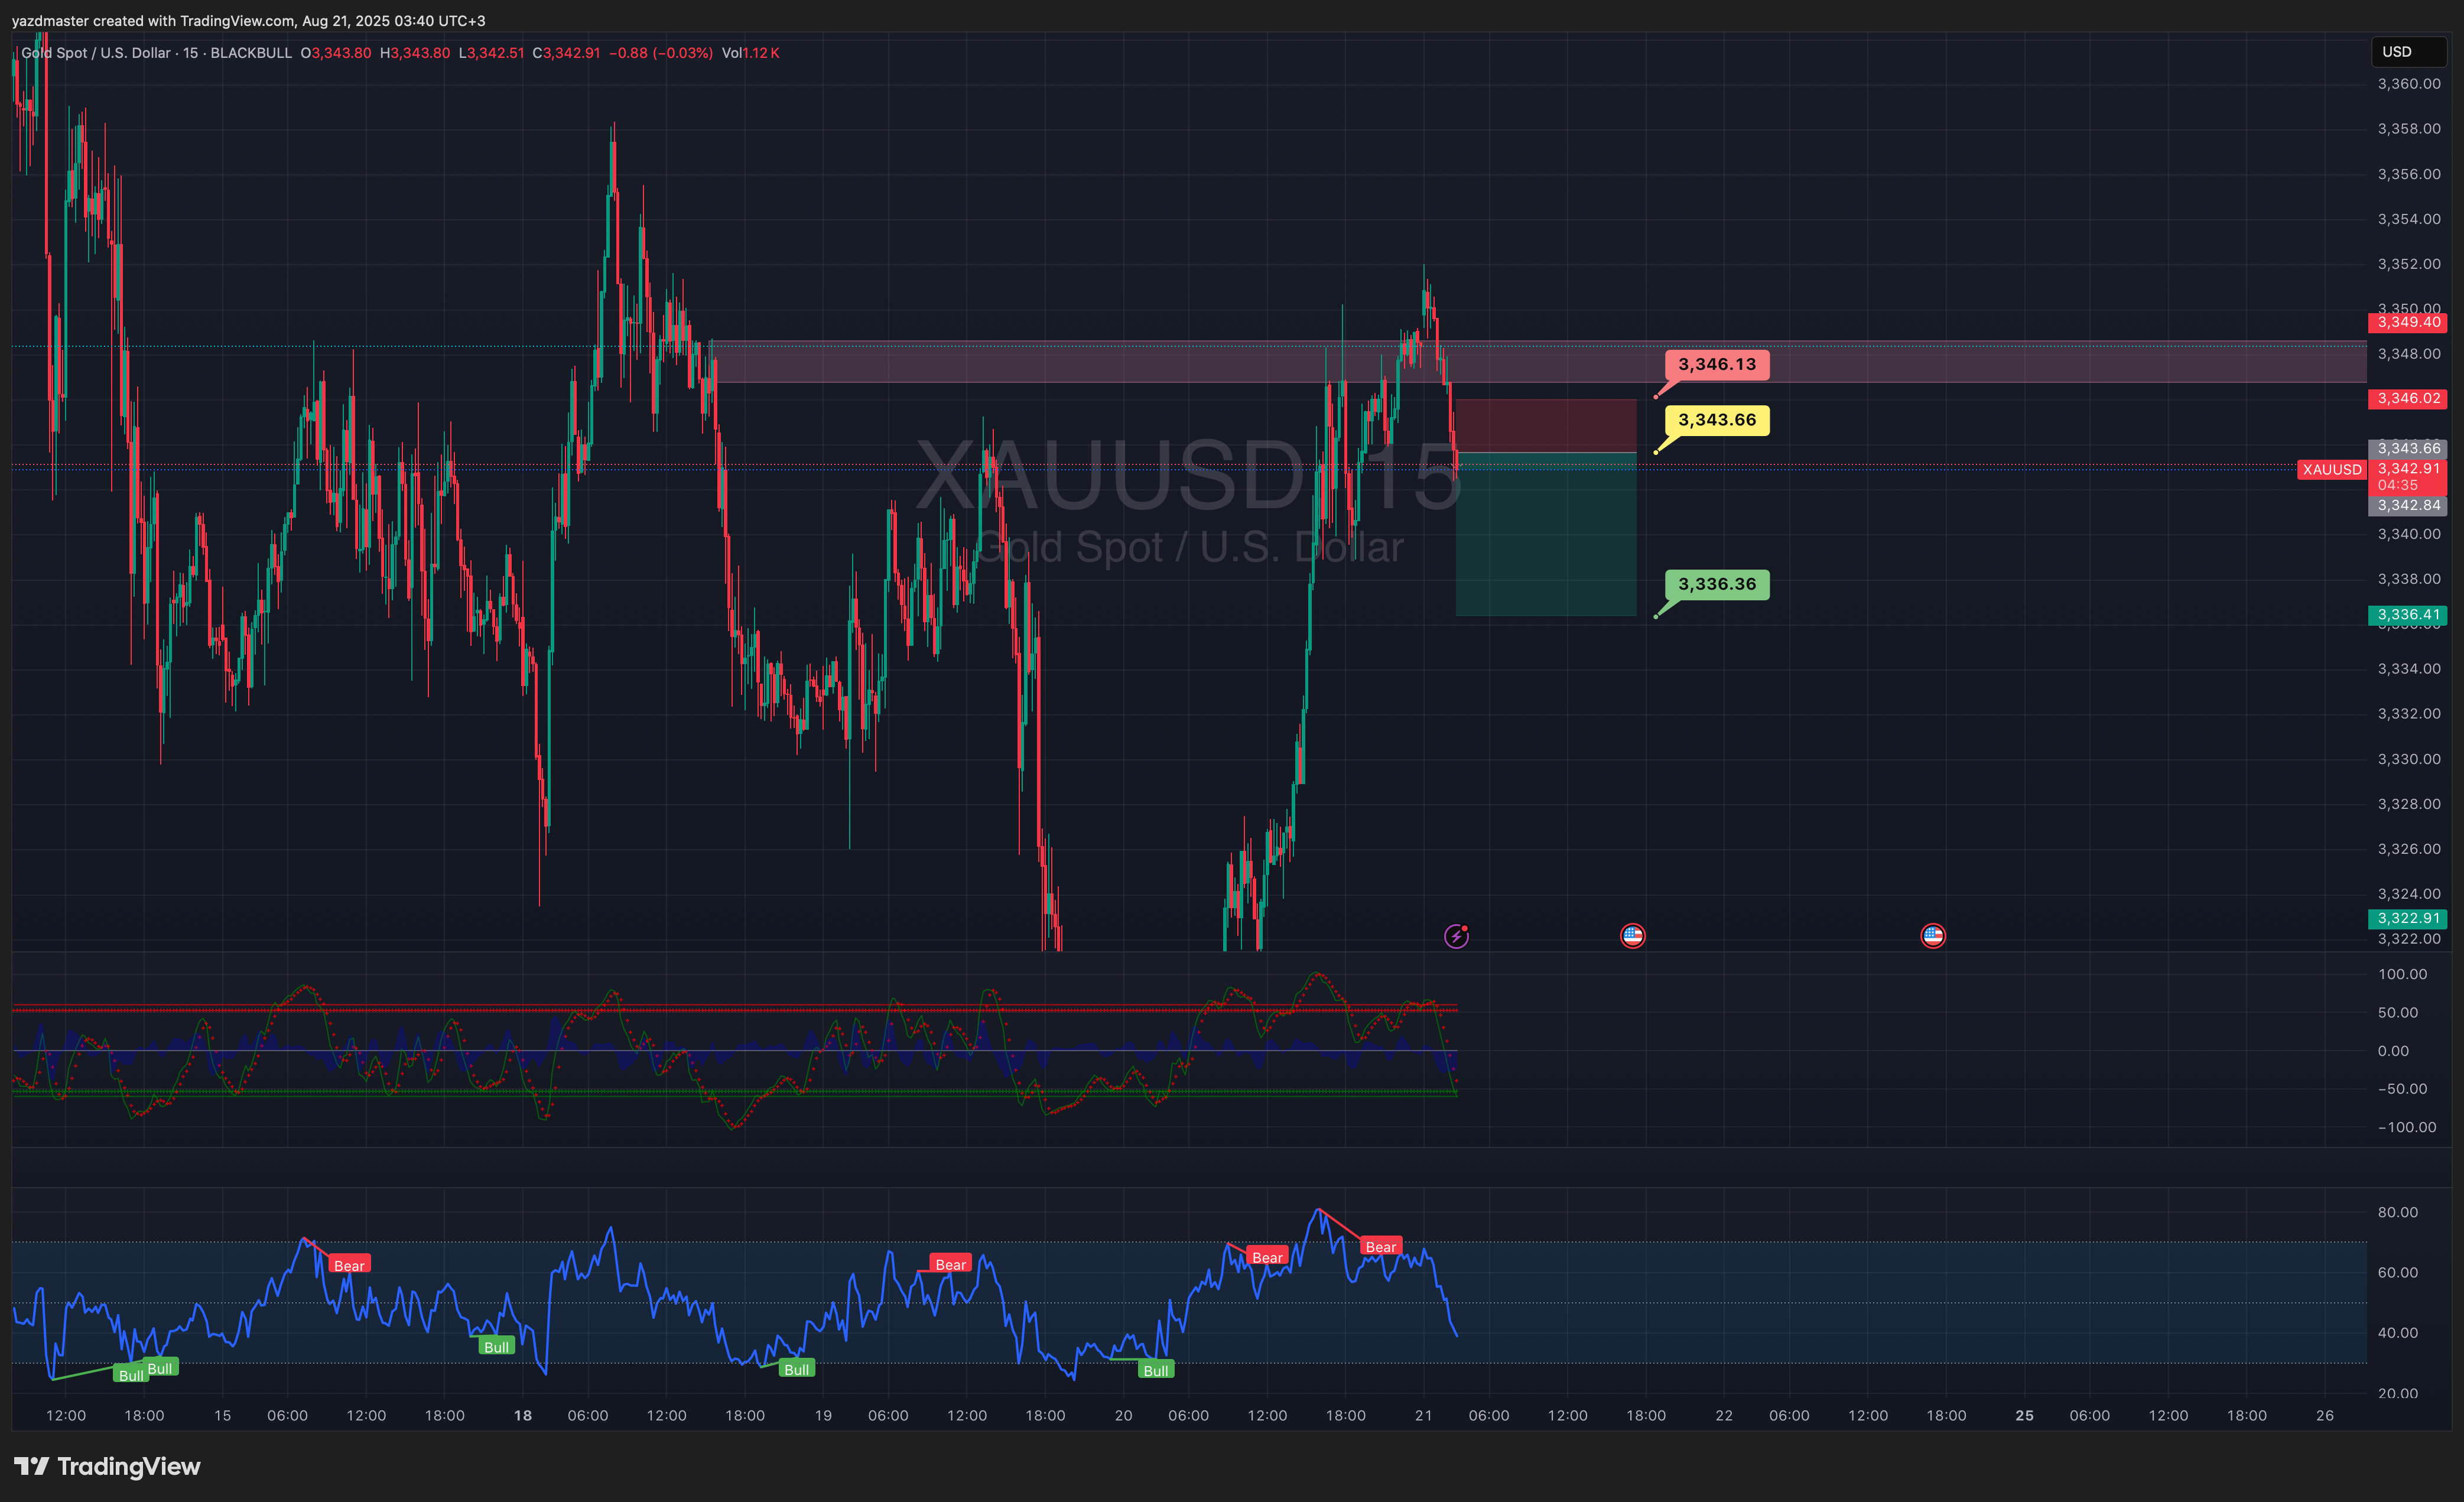The image size is (2464, 1502).
Task: Click the Bull label just before date 18
Action: (496, 1346)
